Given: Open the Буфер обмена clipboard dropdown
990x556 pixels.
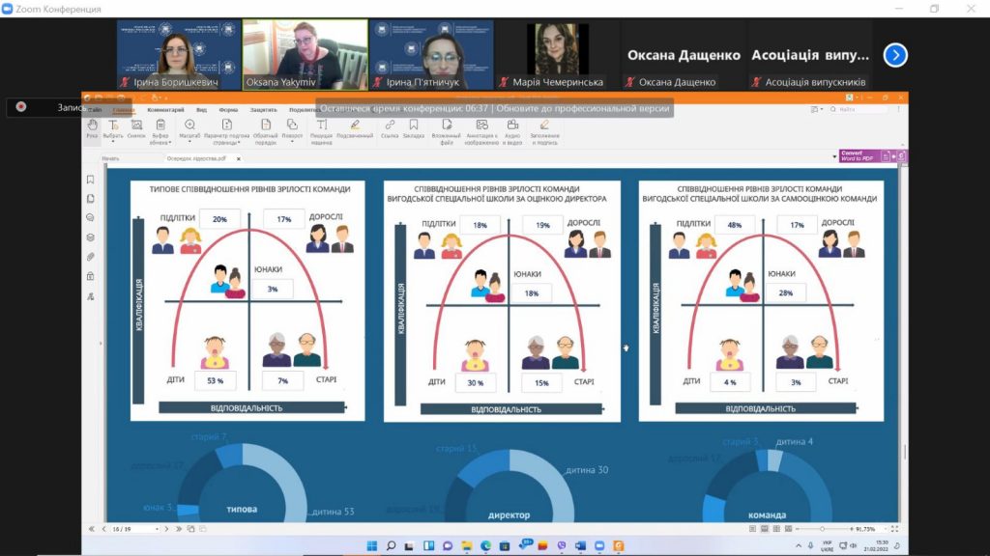Looking at the screenshot, I should click(160, 131).
